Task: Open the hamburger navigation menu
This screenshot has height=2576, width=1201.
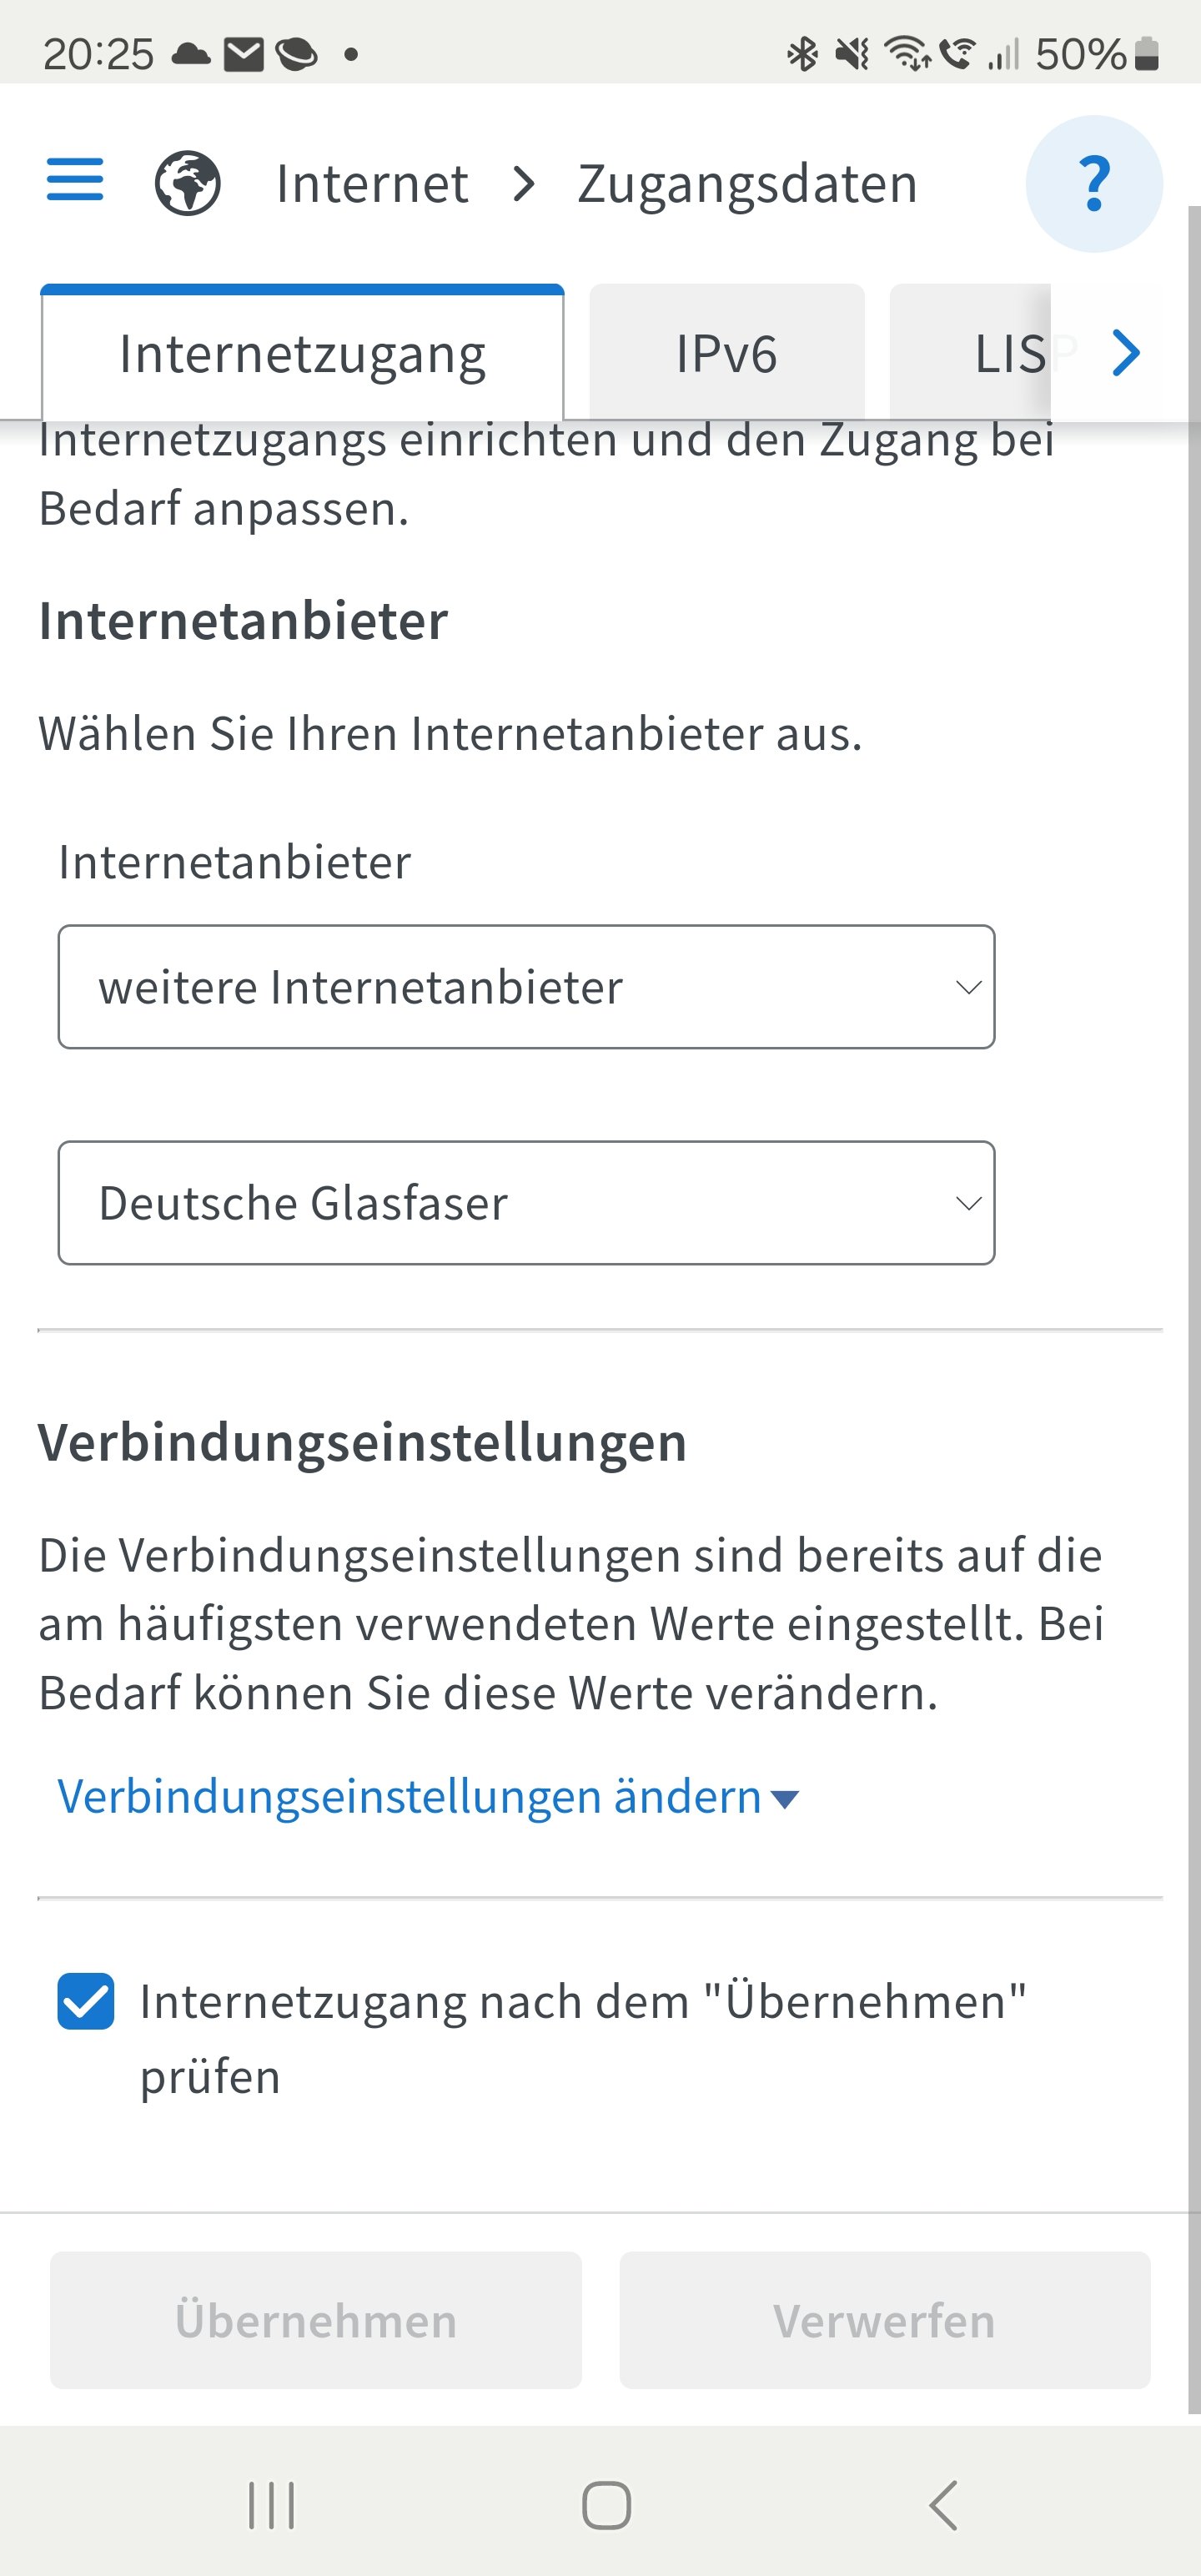Action: [x=75, y=180]
